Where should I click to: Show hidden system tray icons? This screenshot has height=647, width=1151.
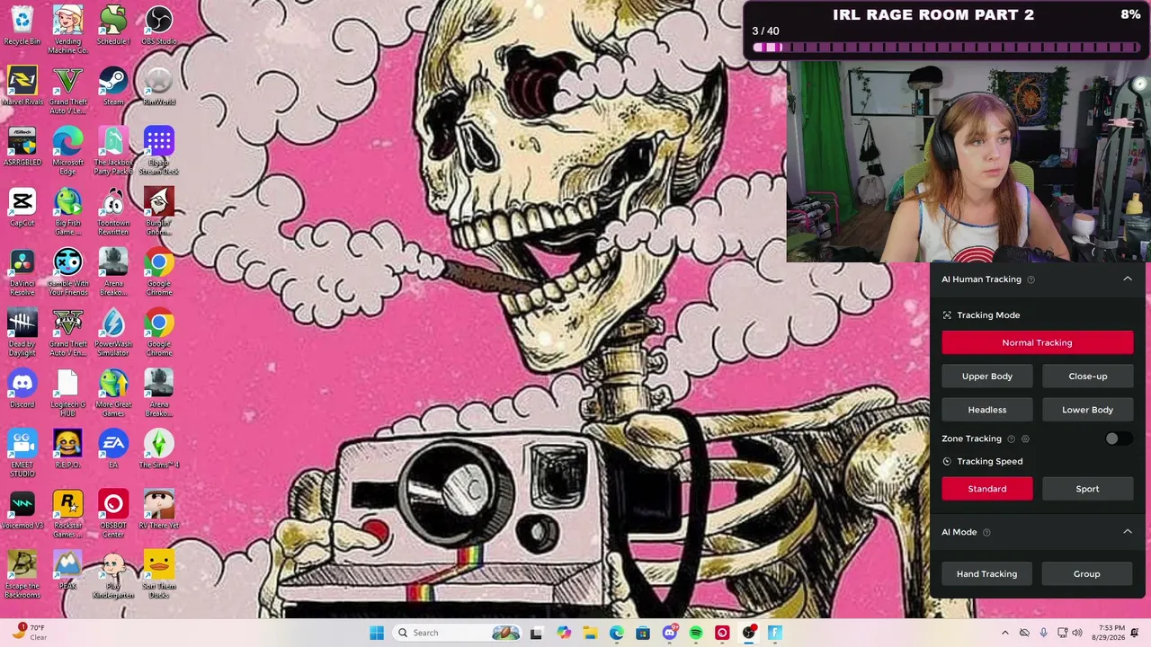[x=1005, y=633]
